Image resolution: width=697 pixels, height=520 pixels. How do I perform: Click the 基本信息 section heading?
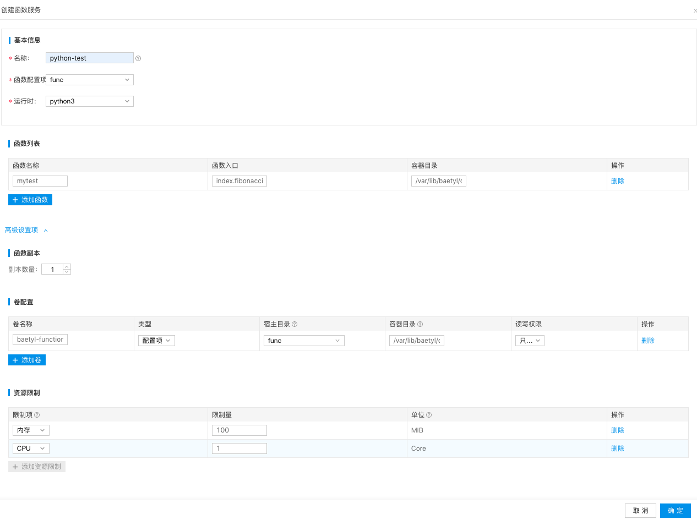(27, 40)
